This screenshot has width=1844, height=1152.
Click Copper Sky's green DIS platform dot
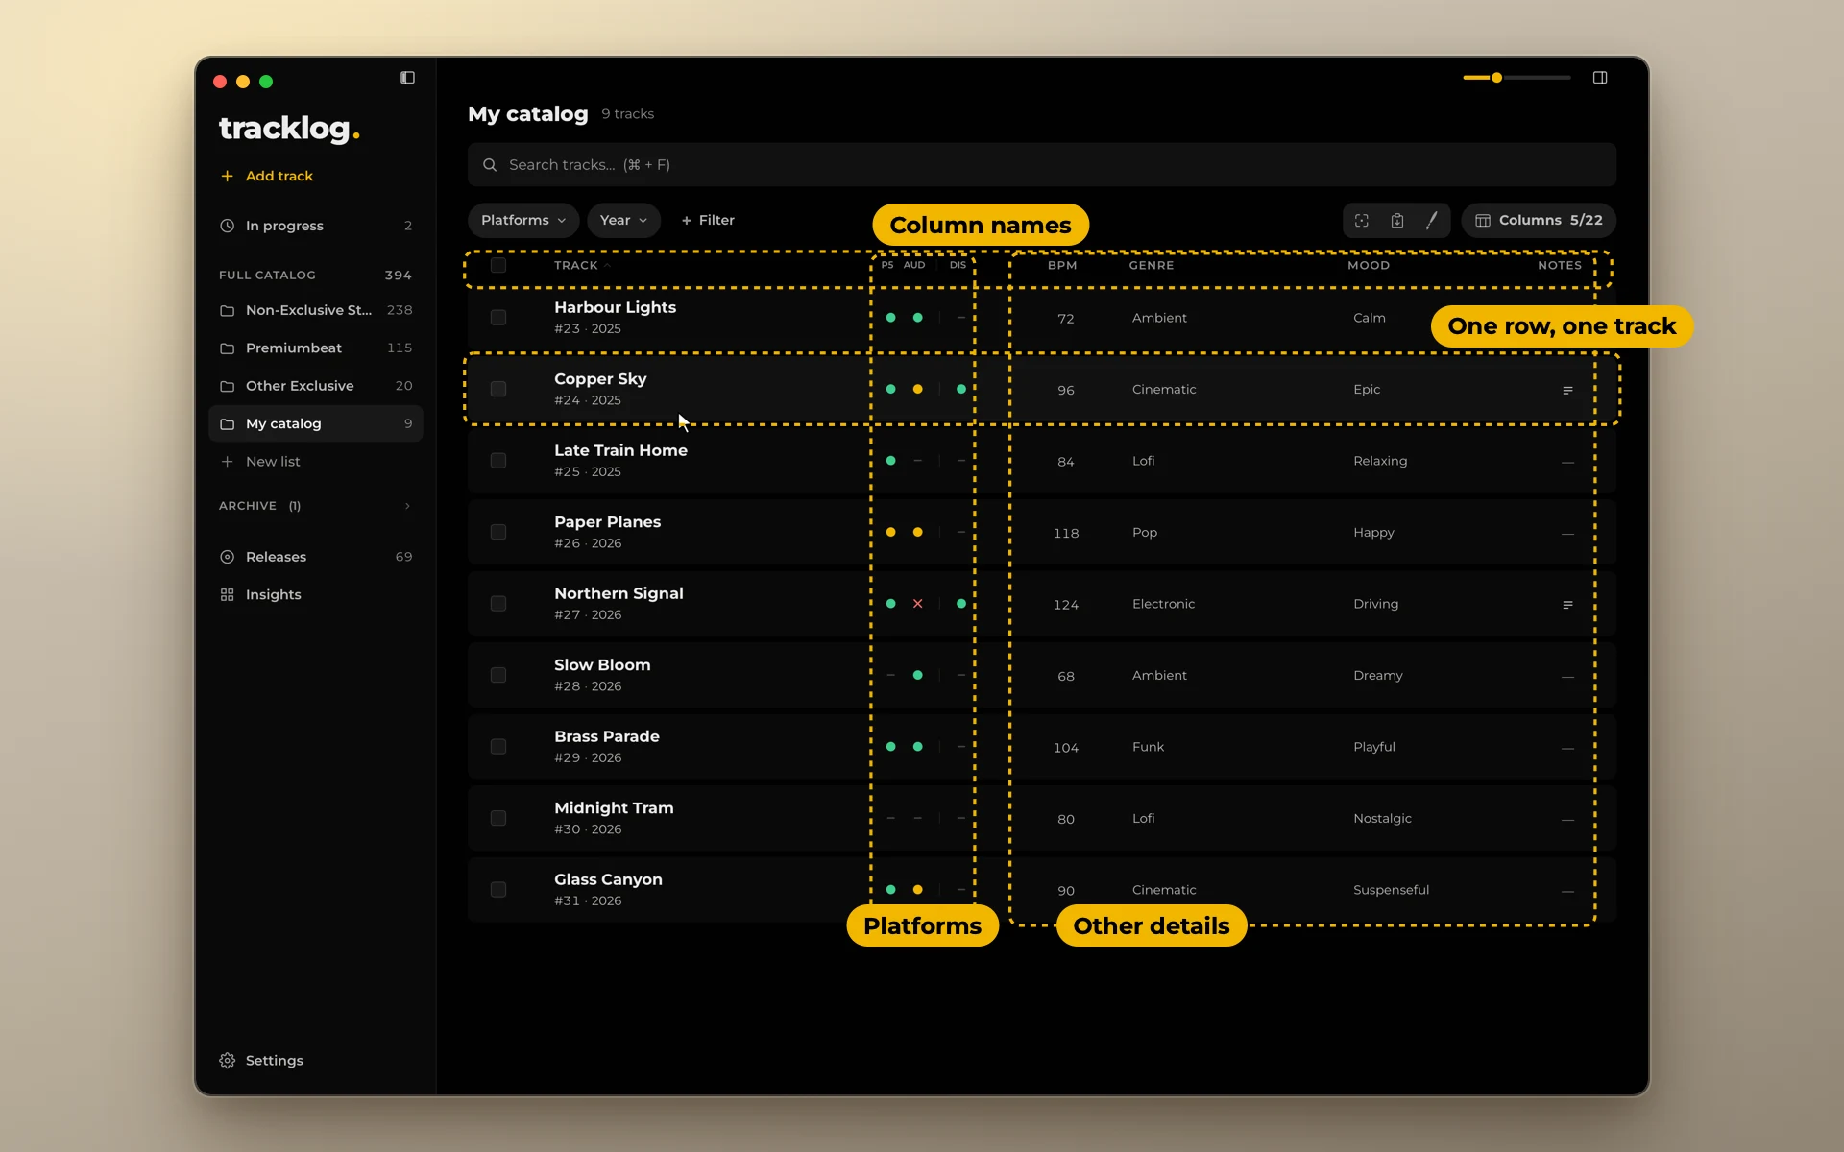tap(961, 389)
